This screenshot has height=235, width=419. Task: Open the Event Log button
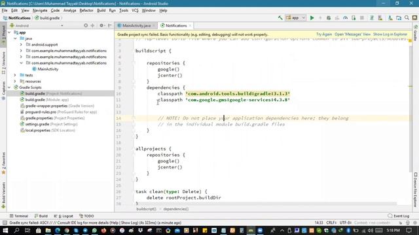point(399,216)
